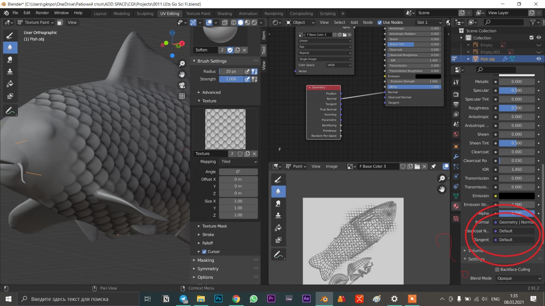Select the Mask tool in 3D viewport toolbar

click(10, 96)
